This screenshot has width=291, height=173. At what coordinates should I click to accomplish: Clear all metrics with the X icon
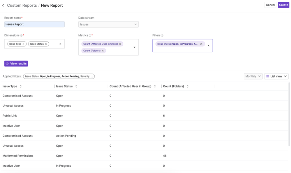click(134, 47)
